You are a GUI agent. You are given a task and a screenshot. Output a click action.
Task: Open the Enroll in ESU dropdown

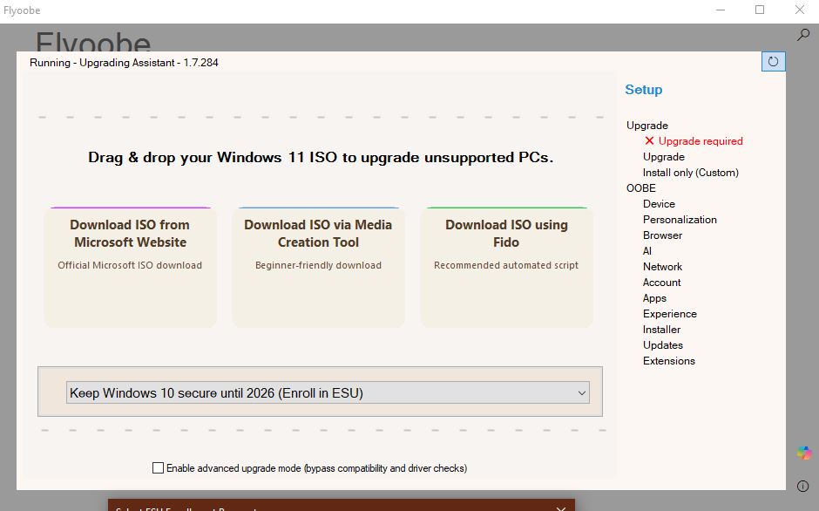(328, 392)
